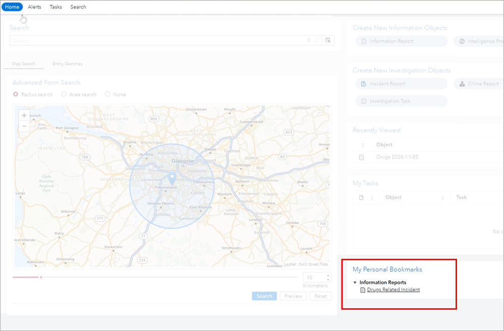Click the magnifier icon in search field
The width and height of the screenshot is (504, 331).
[316, 40]
